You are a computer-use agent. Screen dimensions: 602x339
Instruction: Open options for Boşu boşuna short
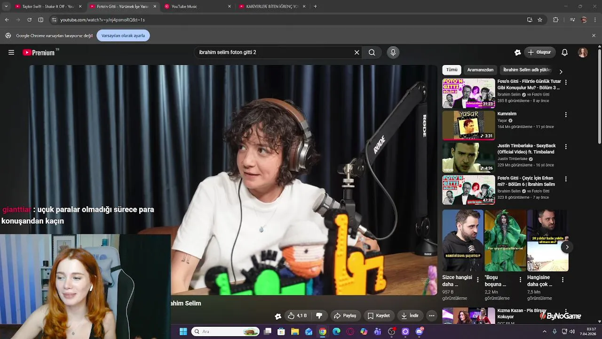[520, 280]
